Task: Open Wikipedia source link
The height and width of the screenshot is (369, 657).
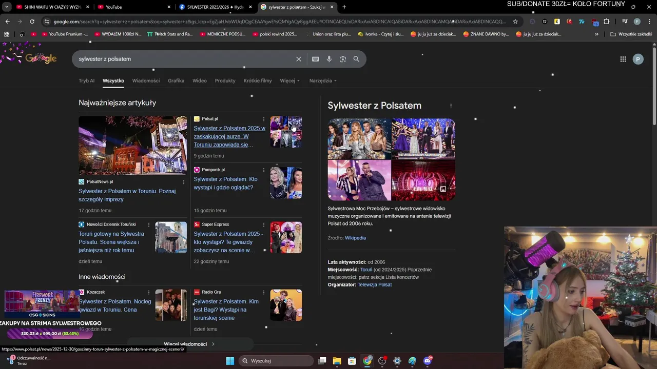Action: click(x=355, y=238)
